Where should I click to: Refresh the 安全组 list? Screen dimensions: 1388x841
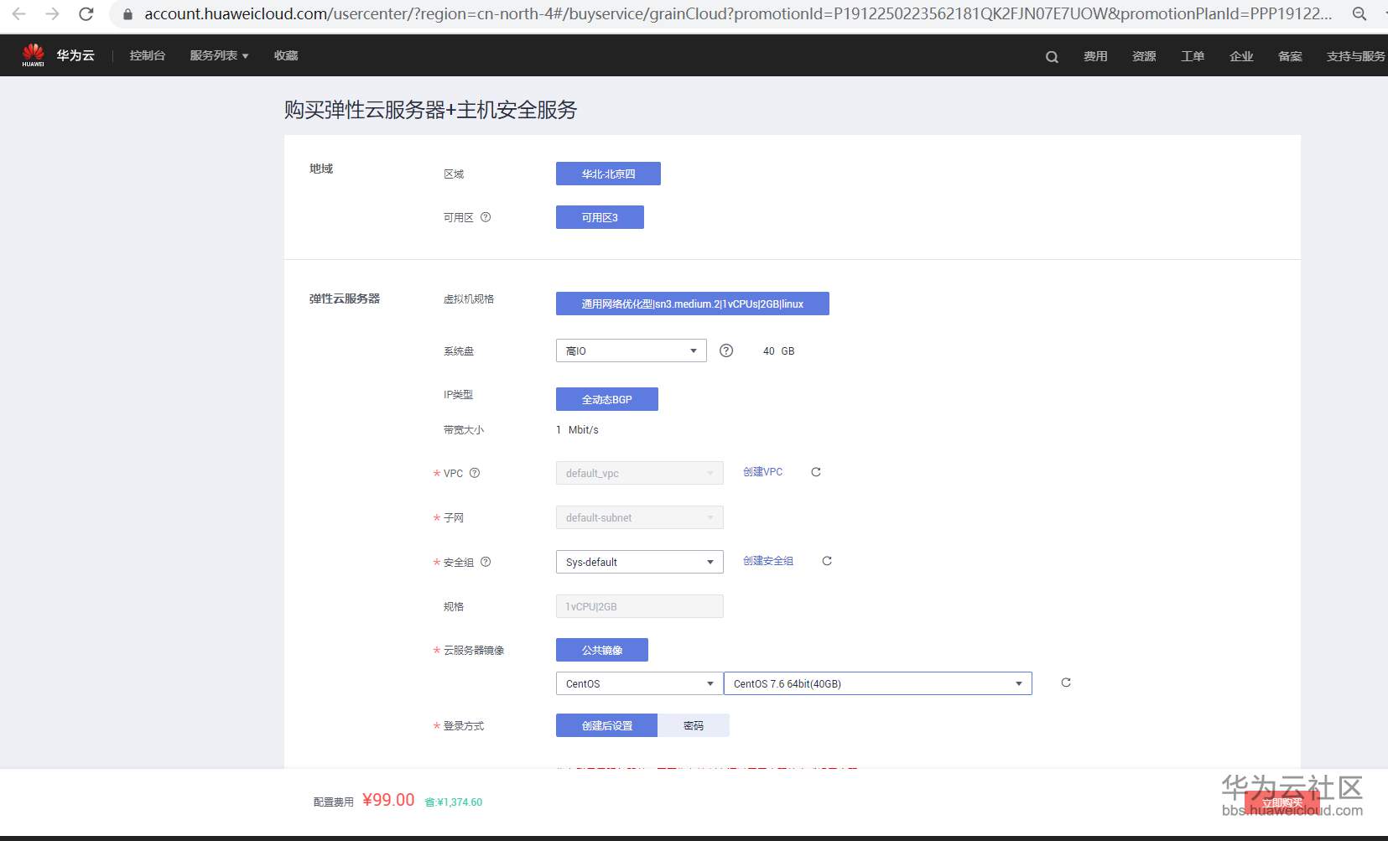click(827, 561)
